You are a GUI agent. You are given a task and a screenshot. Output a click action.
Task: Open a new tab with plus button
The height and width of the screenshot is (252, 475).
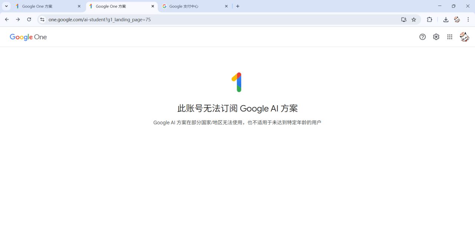(x=237, y=6)
